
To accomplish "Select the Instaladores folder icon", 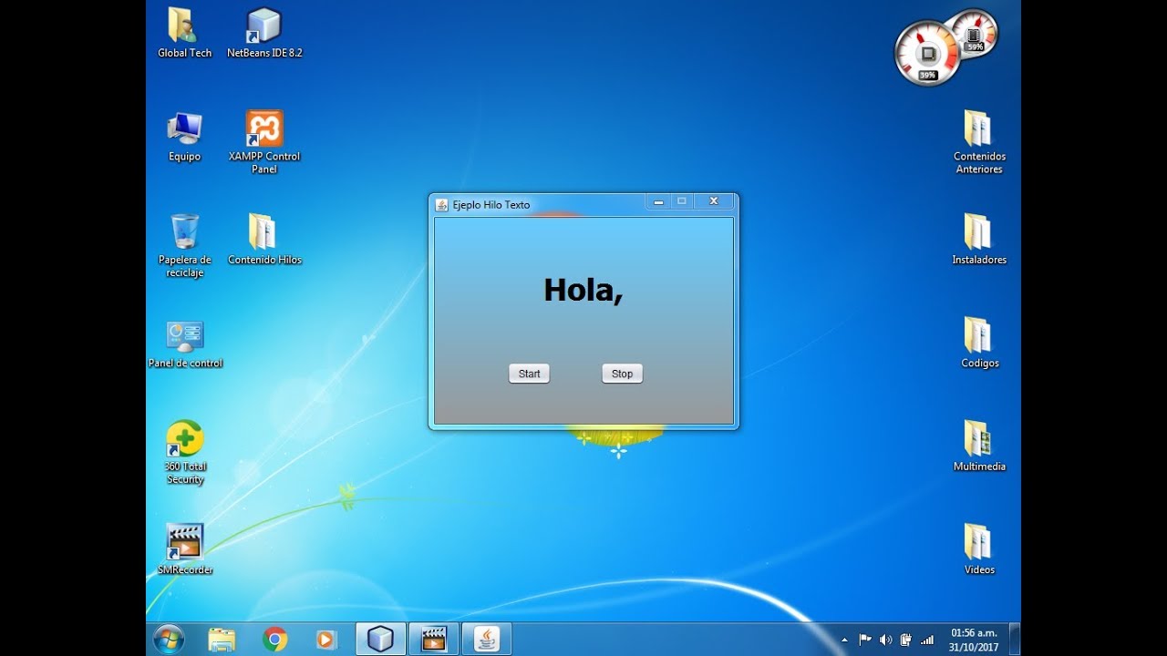I will 979,240.
